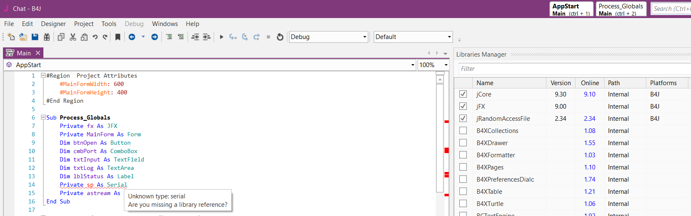
Task: Click the Step Over debug icon
Action: pos(245,37)
